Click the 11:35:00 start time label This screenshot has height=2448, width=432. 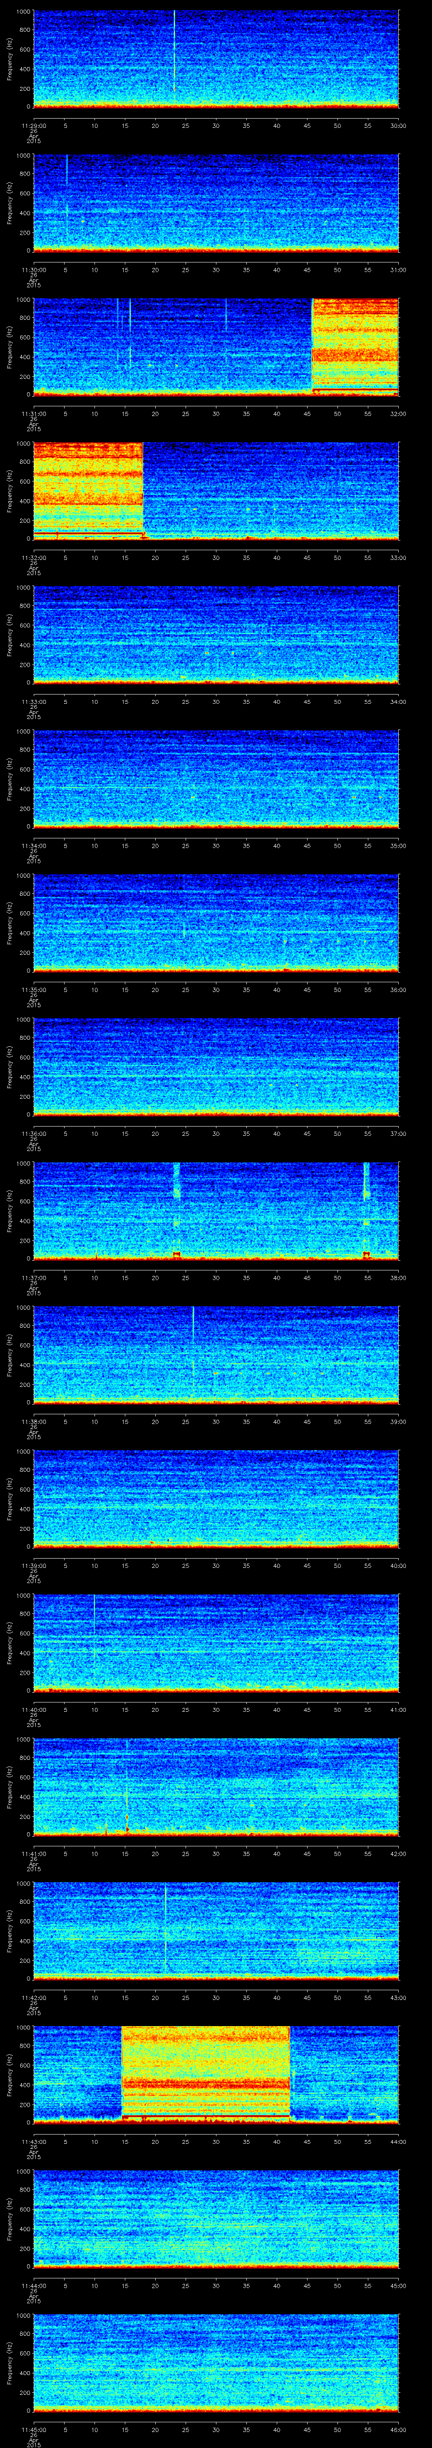33,989
